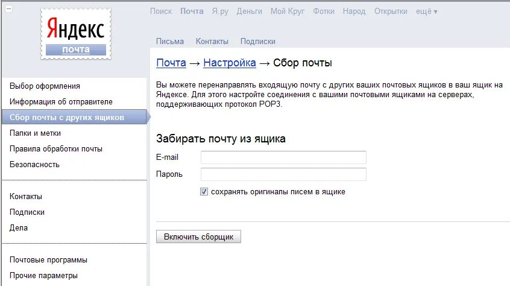Focus the Пароль input field

283,174
